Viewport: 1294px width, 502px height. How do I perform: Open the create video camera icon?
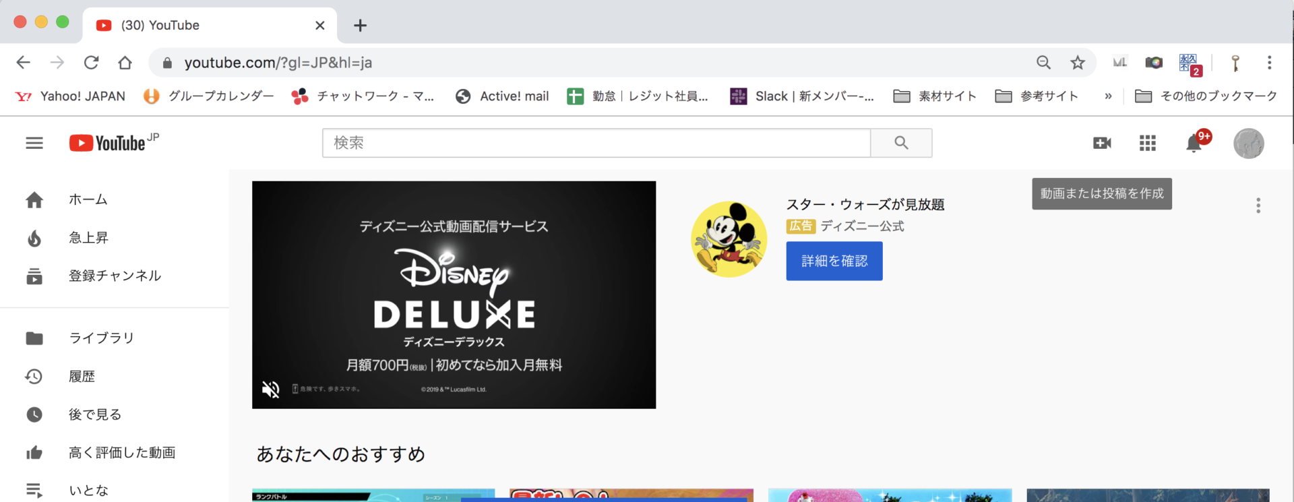(1102, 143)
